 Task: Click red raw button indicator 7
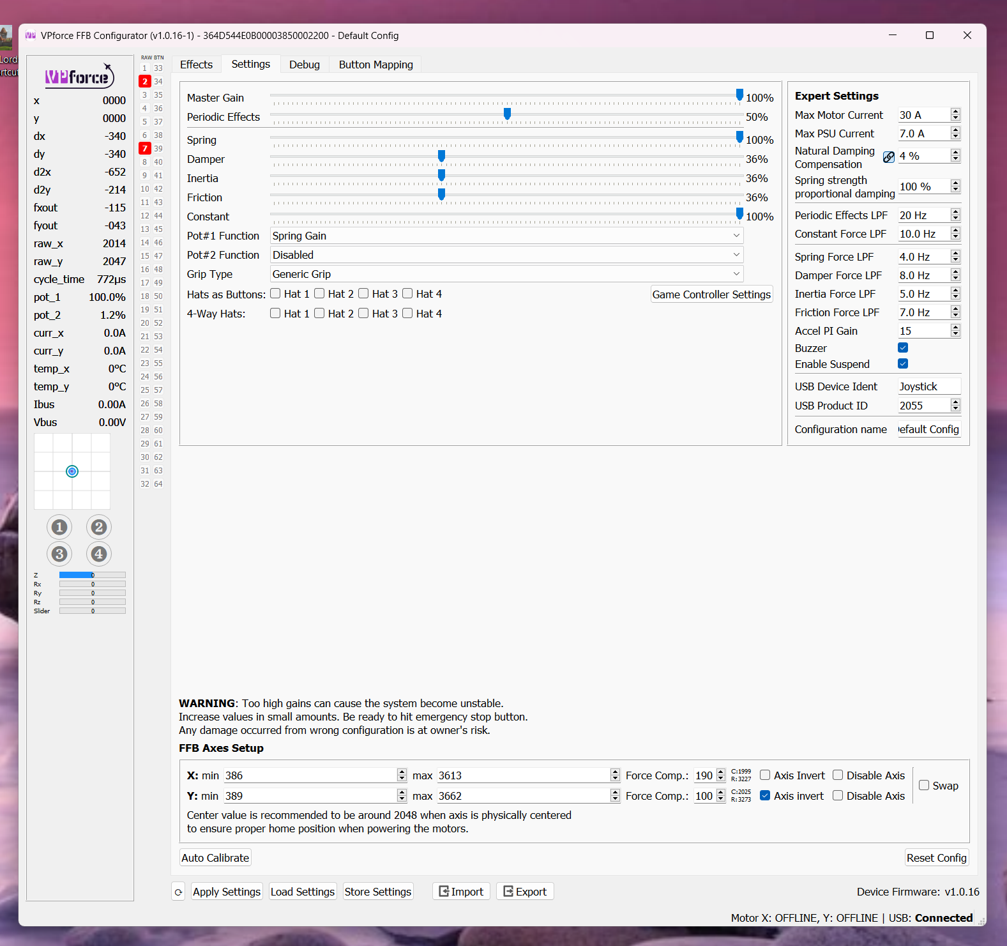(x=145, y=148)
